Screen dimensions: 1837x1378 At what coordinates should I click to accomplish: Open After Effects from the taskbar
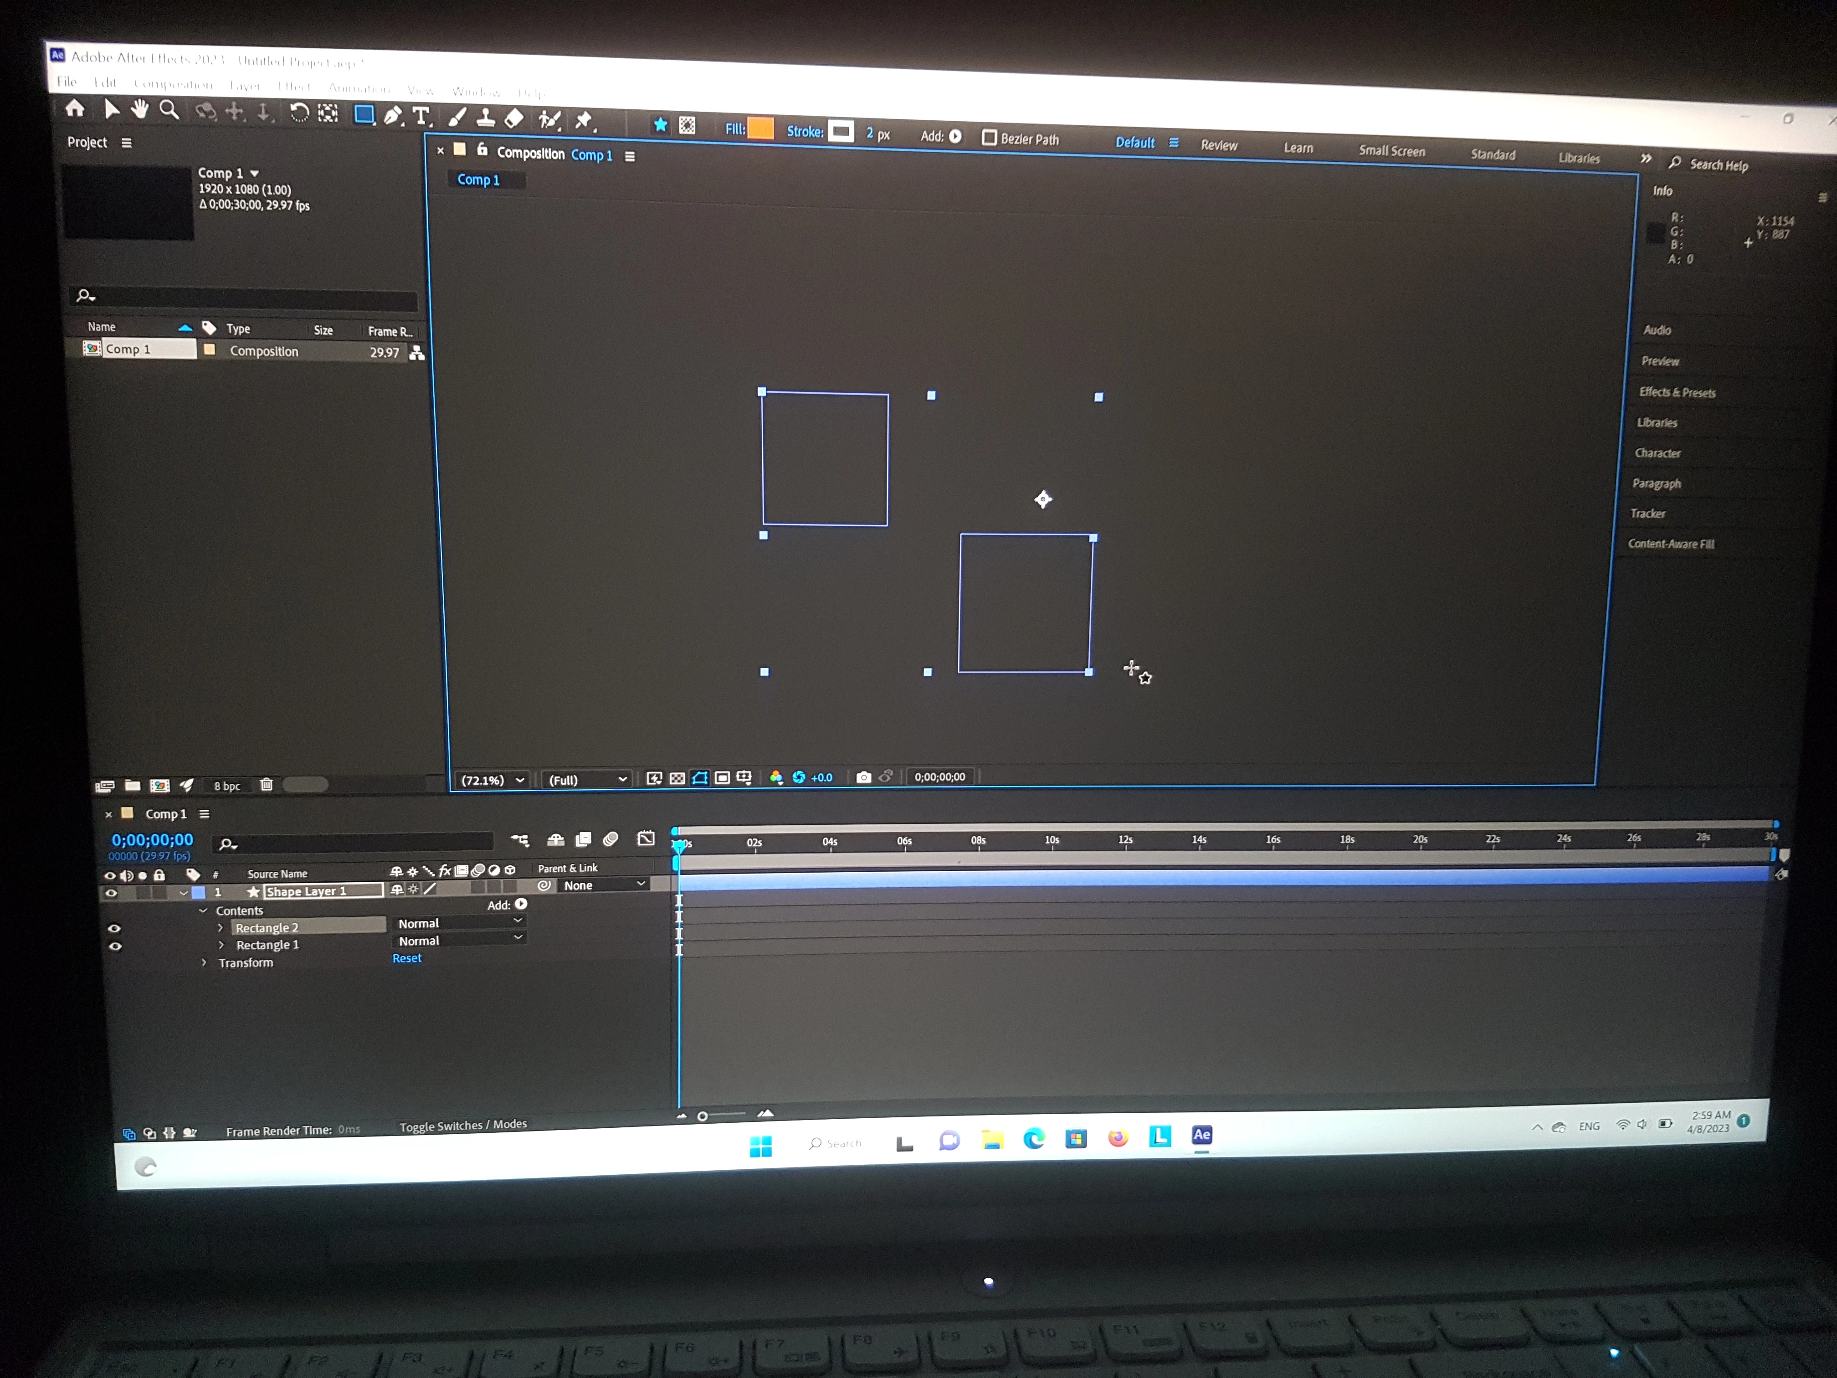point(1201,1136)
